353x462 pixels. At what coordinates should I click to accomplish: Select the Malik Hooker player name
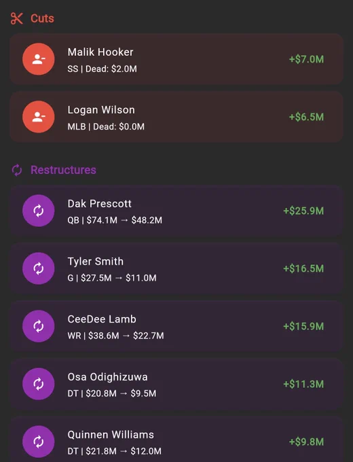(100, 52)
